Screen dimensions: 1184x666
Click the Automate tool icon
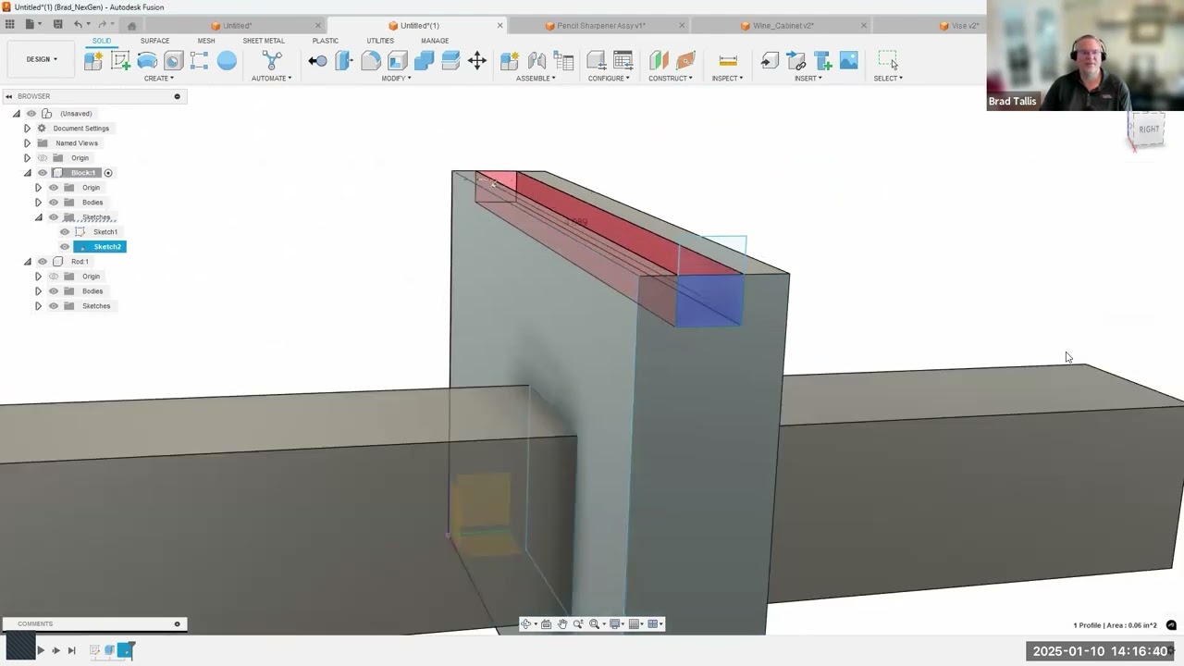pyautogui.click(x=272, y=61)
